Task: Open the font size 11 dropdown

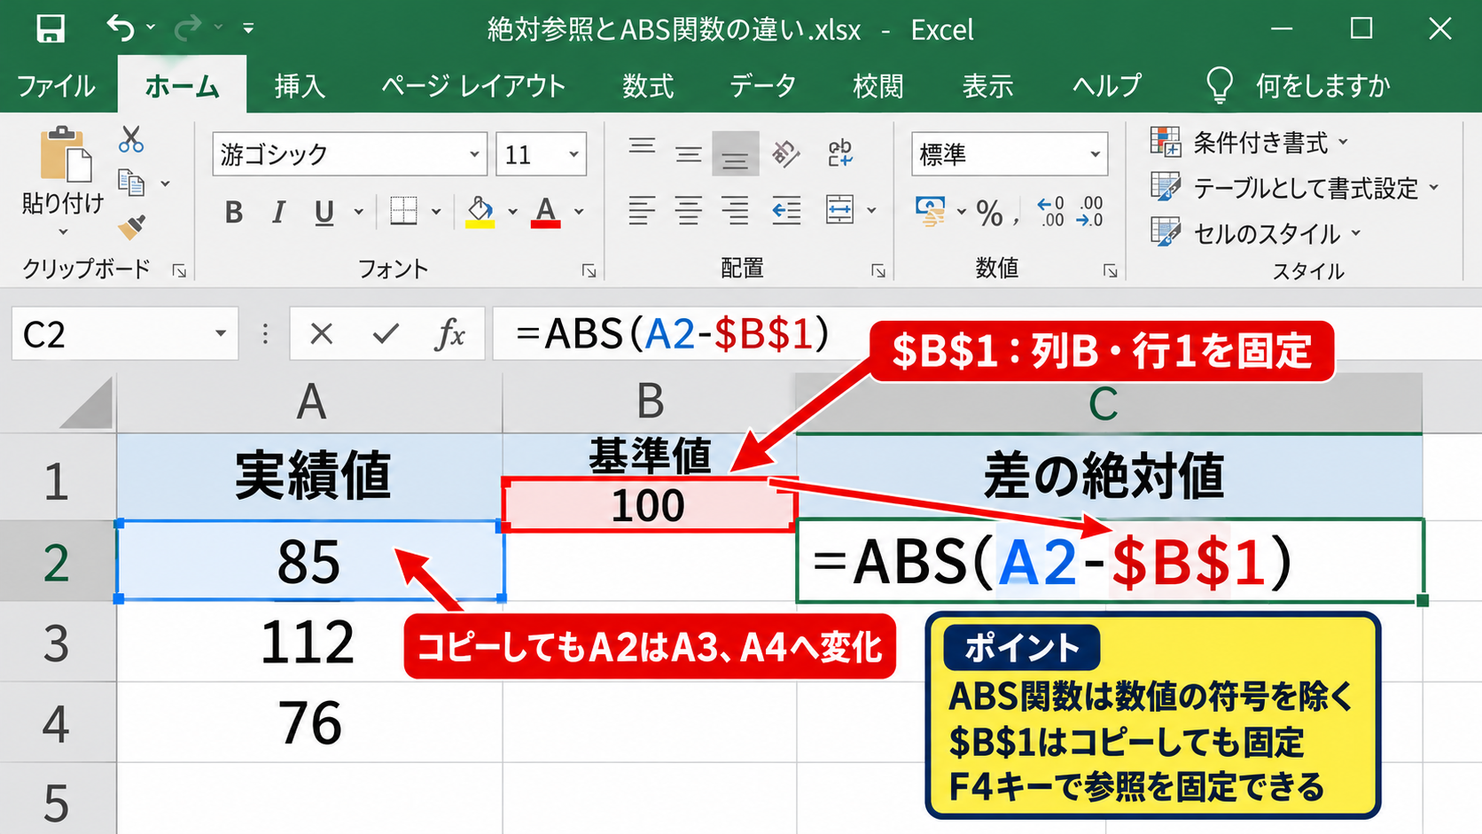Action: 574,154
